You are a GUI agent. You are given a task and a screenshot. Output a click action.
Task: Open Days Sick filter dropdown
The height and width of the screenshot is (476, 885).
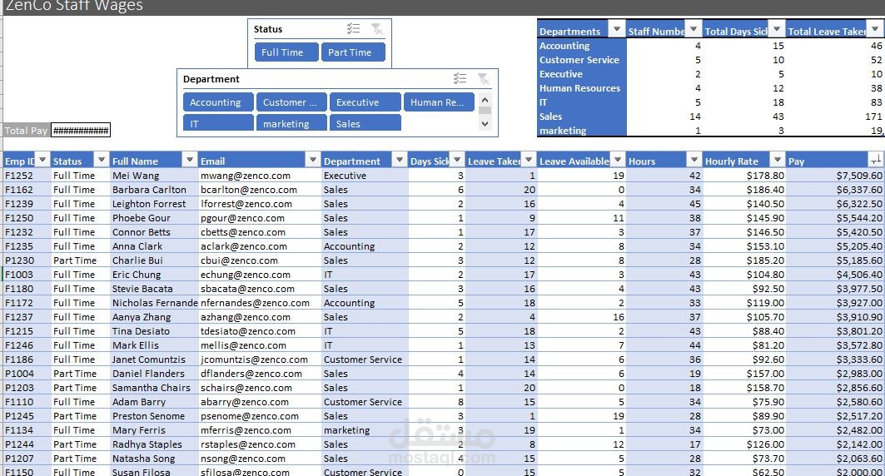click(457, 160)
